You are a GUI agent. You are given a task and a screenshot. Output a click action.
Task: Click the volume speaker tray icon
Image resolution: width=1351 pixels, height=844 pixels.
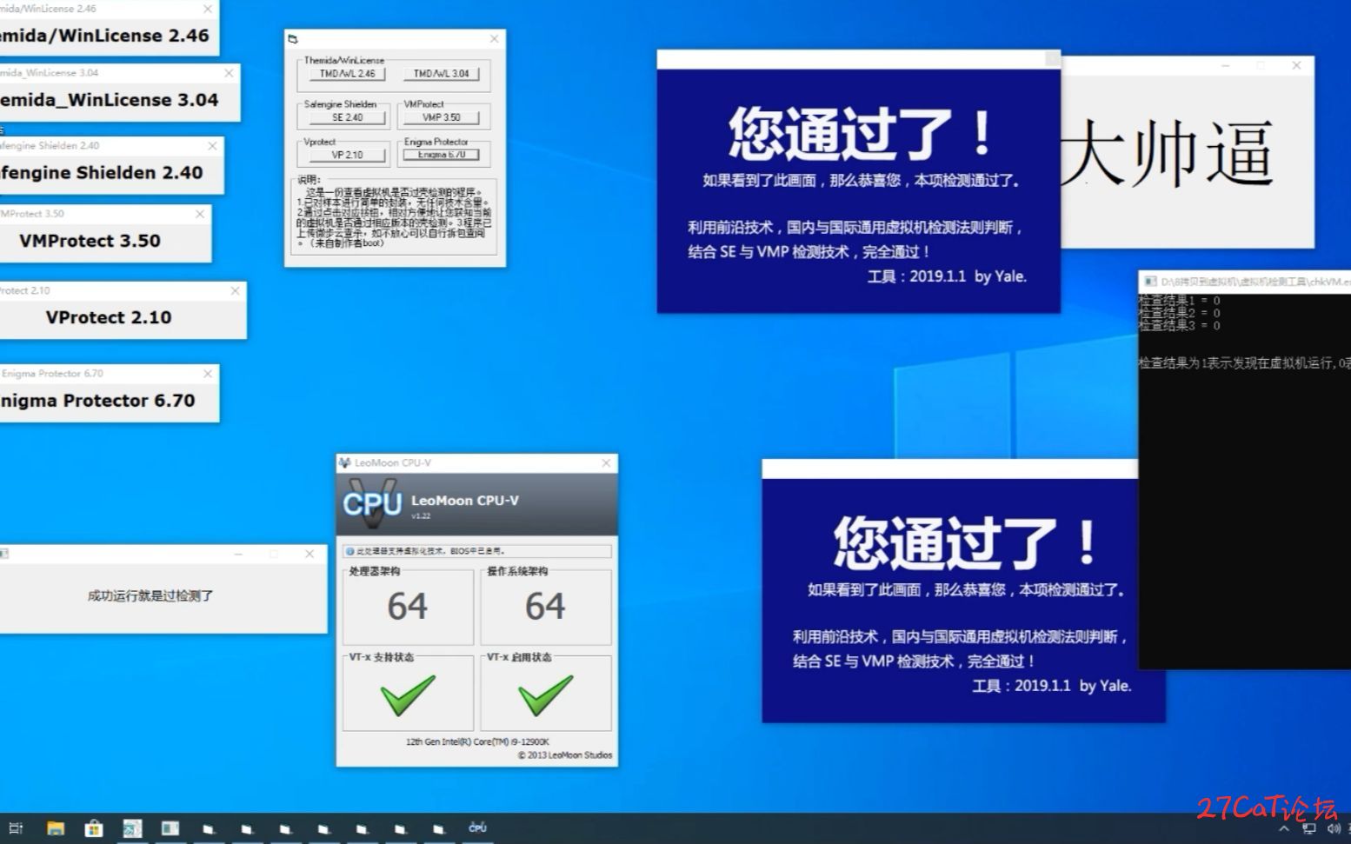point(1334,829)
